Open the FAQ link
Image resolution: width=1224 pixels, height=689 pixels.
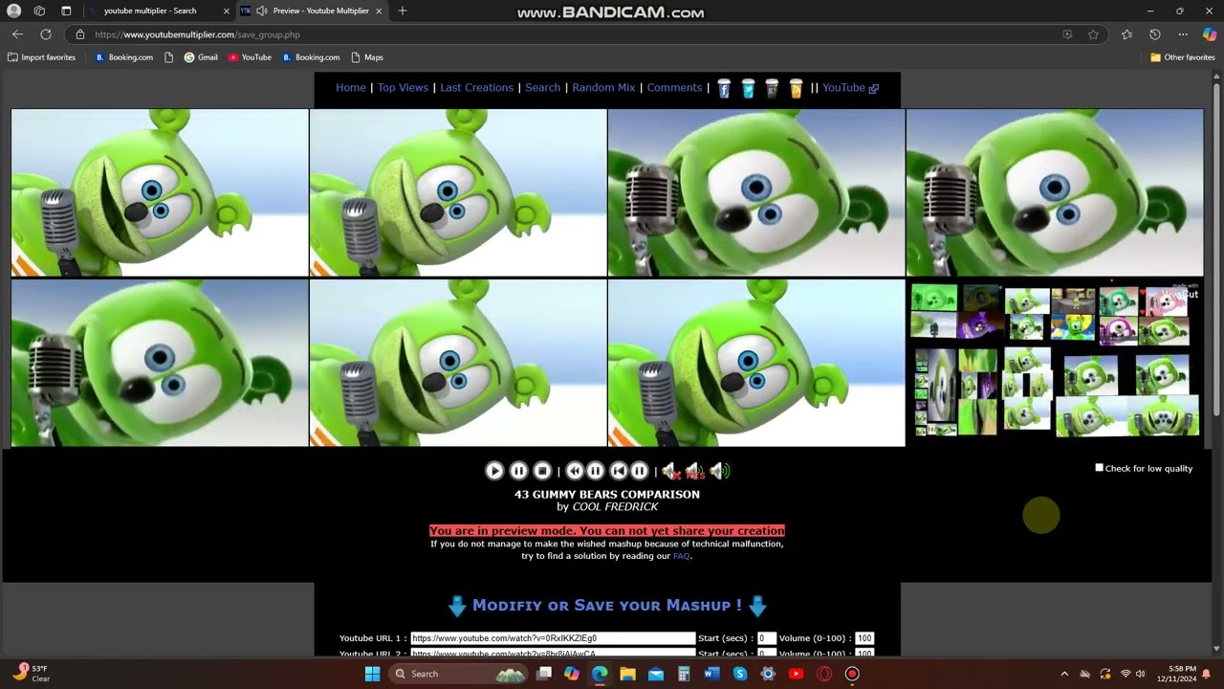click(681, 556)
